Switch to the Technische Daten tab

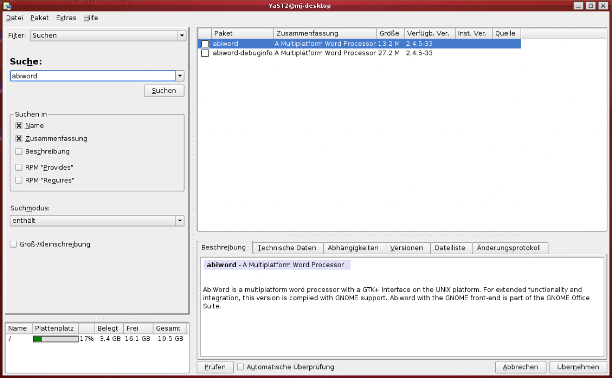click(287, 248)
